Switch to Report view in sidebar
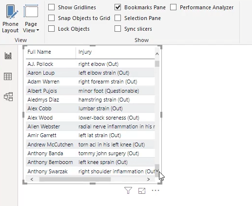The height and width of the screenshot is (206, 252). coord(8,56)
